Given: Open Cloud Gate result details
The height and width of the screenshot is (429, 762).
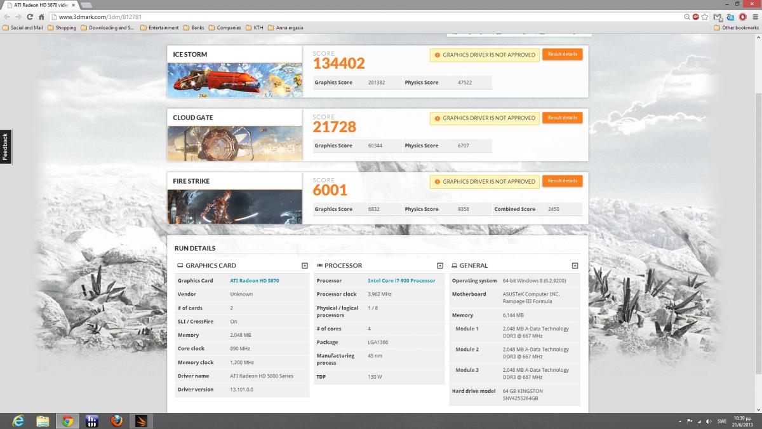Looking at the screenshot, I should (562, 118).
